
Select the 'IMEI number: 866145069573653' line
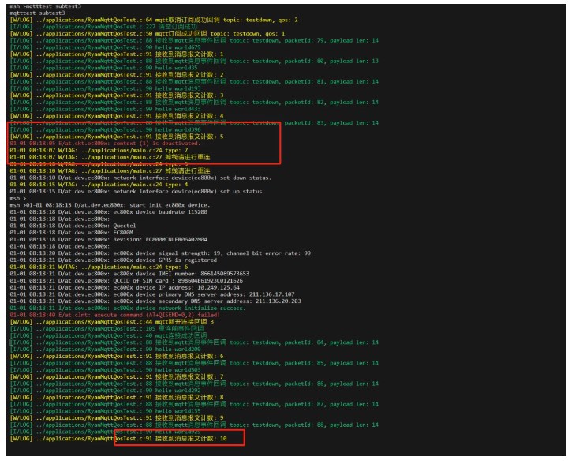129,274
